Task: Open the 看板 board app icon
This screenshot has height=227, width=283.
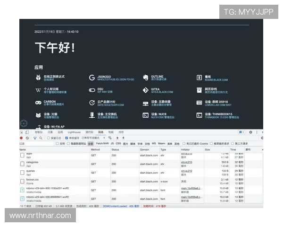Action: click(199, 78)
